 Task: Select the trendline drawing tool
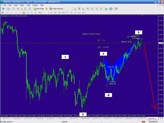(x=20, y=13)
